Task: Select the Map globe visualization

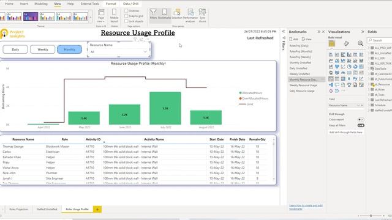Action: click(331, 73)
